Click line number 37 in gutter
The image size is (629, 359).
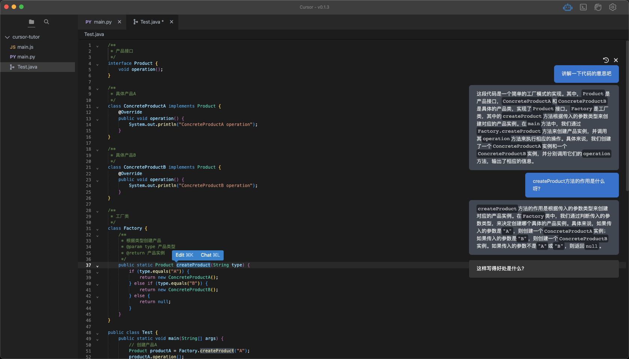click(x=88, y=265)
